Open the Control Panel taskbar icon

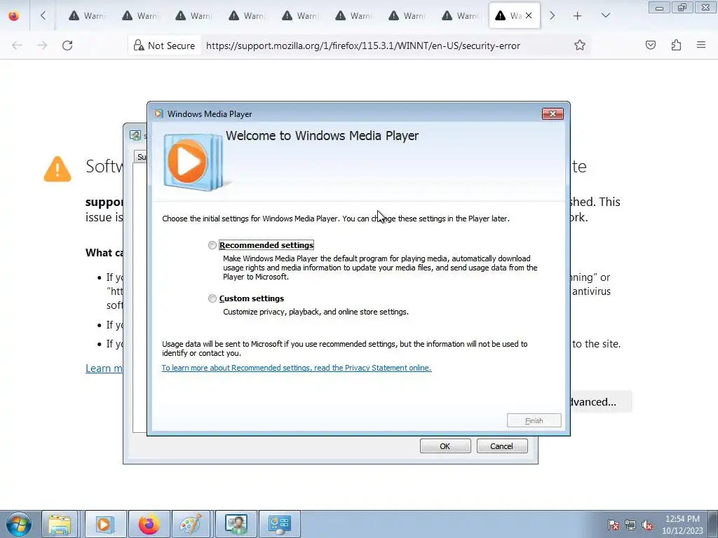279,524
